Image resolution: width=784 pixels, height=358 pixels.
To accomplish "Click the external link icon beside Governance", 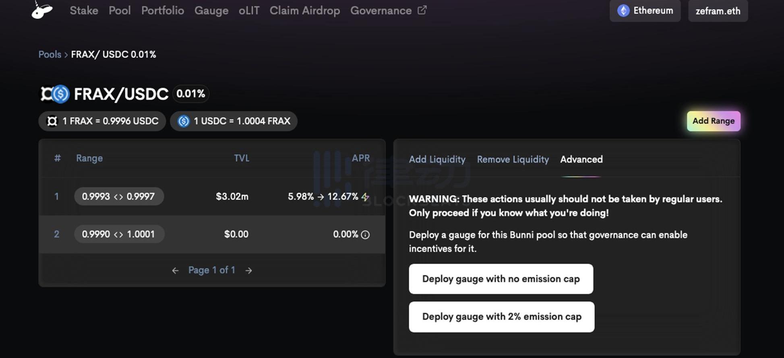I will 422,10.
